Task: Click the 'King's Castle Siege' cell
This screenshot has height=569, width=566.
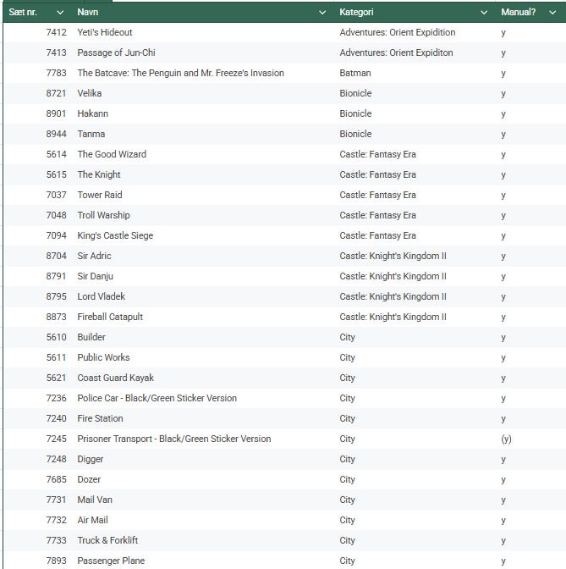Action: click(x=204, y=235)
